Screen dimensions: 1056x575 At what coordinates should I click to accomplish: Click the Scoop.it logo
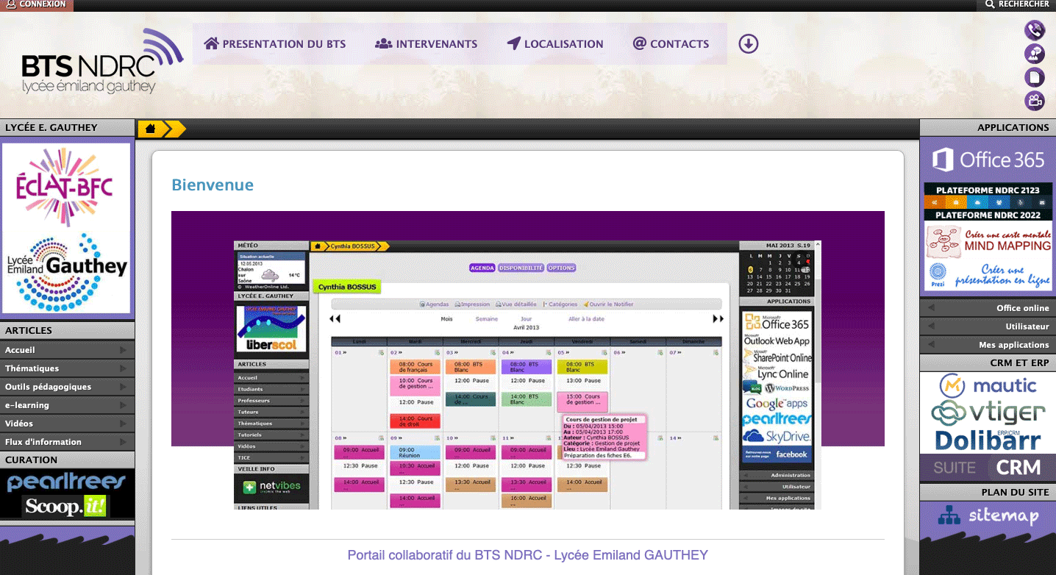click(x=66, y=506)
